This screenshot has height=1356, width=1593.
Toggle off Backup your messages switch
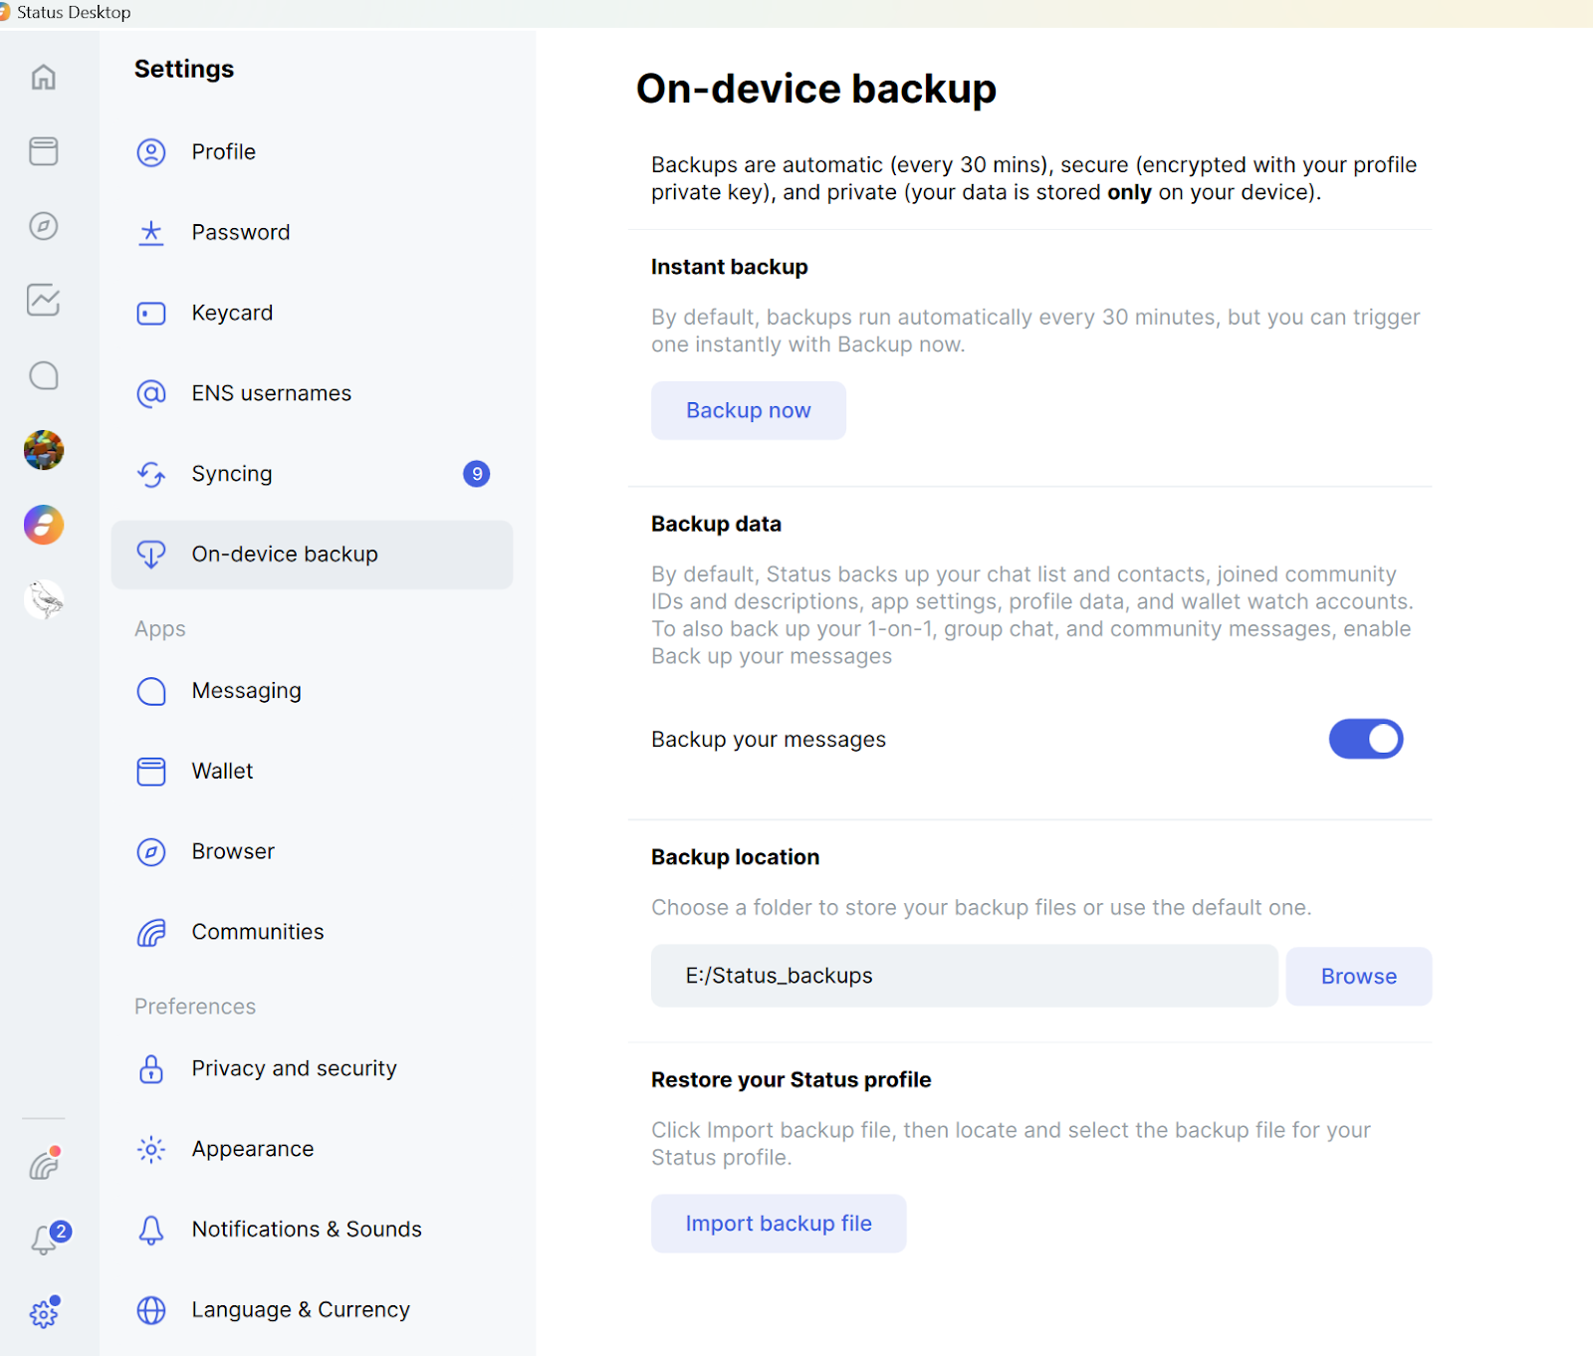(x=1365, y=739)
